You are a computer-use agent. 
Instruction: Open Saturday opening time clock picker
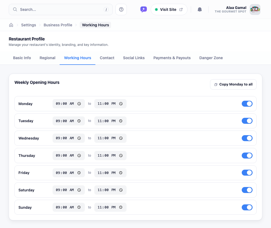tap(79, 190)
